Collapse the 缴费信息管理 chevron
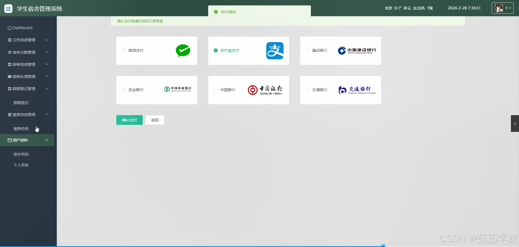Viewport: 519px width, 247px height. click(47, 114)
